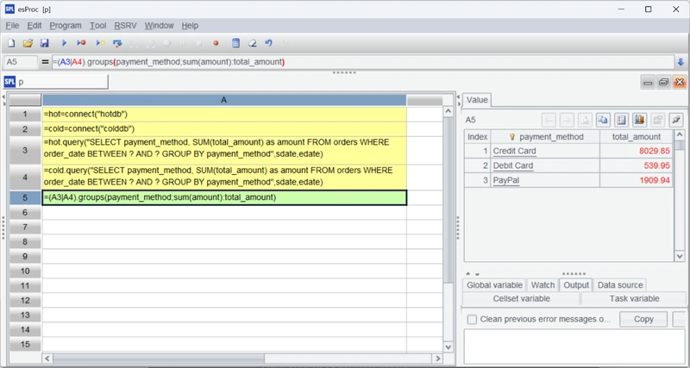Screen dimensions: 690x368
Task: Save the script with the floppy icon
Action: (x=45, y=43)
